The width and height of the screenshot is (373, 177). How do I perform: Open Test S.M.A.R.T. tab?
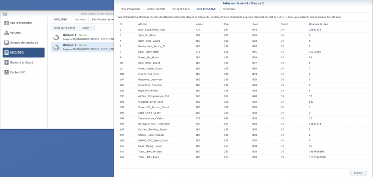[x=180, y=9]
